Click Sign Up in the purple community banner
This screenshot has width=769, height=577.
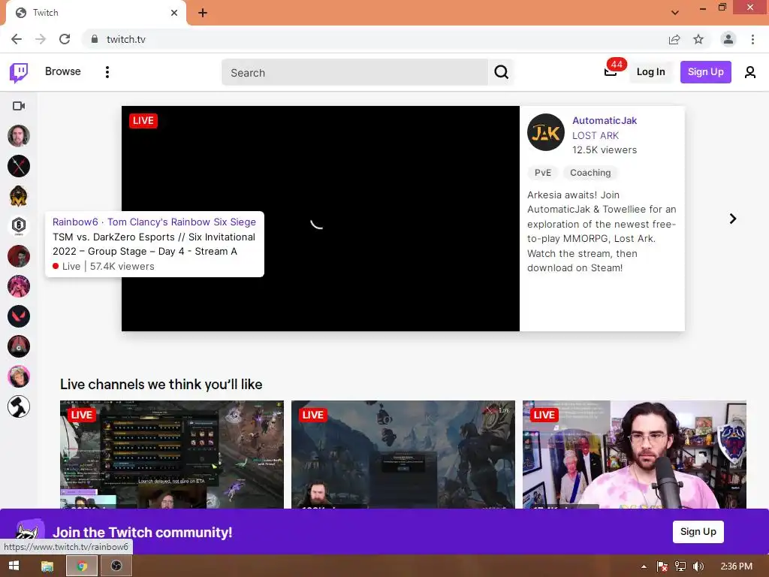pyautogui.click(x=698, y=532)
